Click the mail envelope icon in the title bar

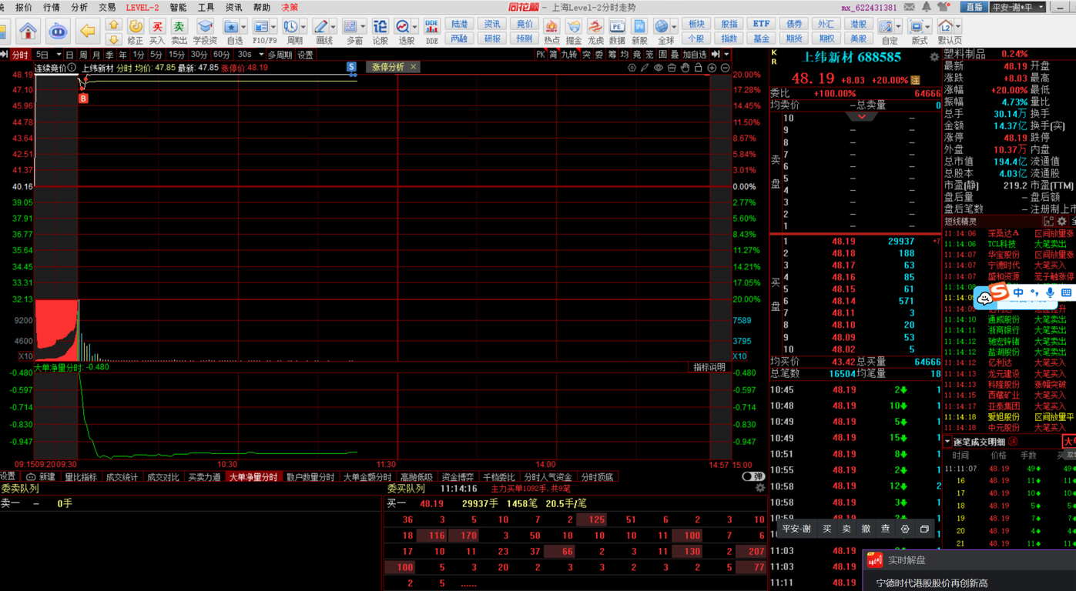[x=910, y=7]
